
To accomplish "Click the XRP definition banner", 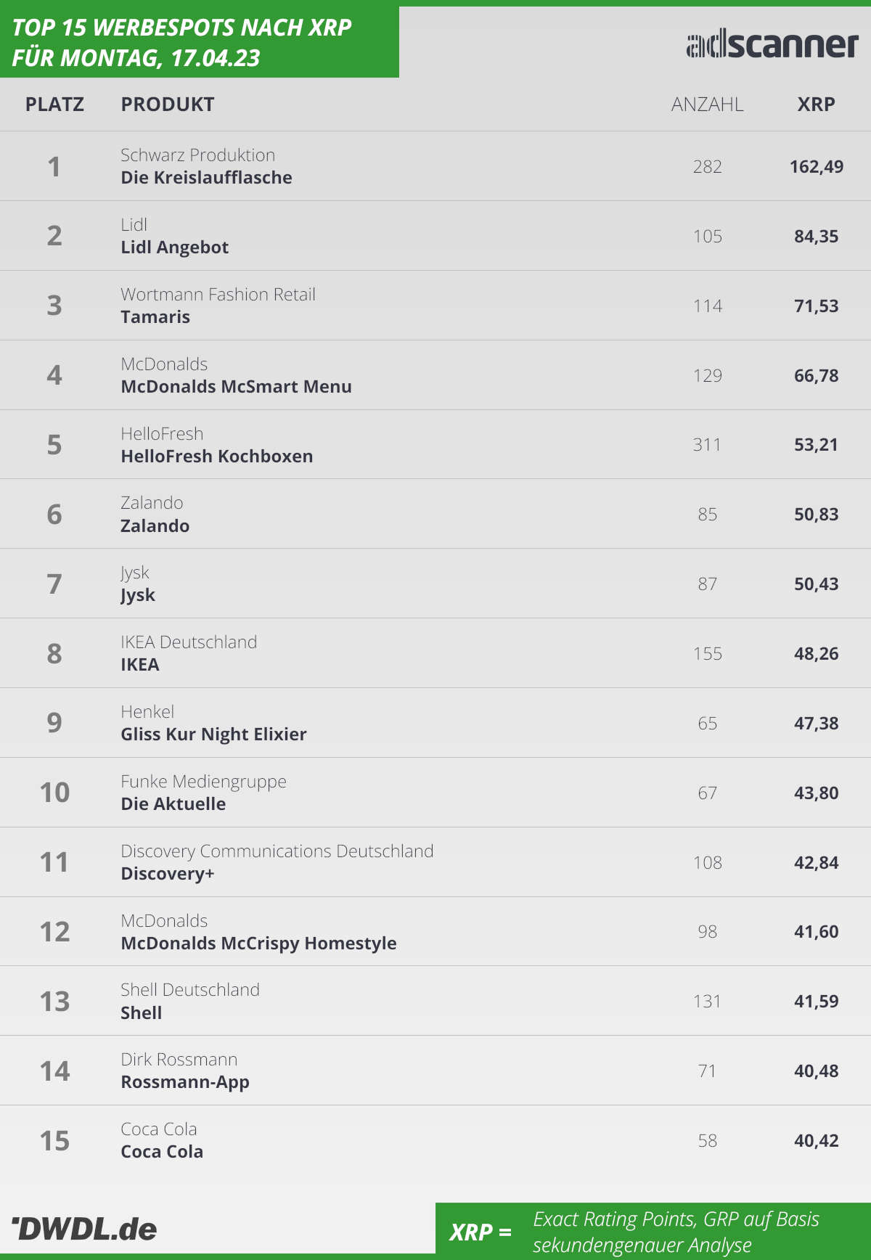I will click(x=653, y=1231).
